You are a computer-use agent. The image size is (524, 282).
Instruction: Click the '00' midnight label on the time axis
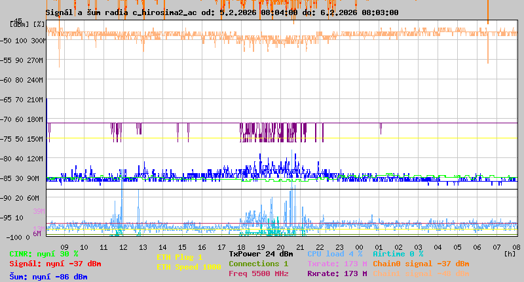click(359, 247)
